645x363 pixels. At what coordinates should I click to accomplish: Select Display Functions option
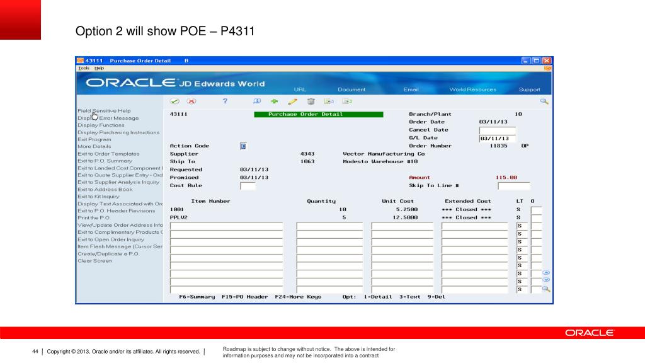101,125
